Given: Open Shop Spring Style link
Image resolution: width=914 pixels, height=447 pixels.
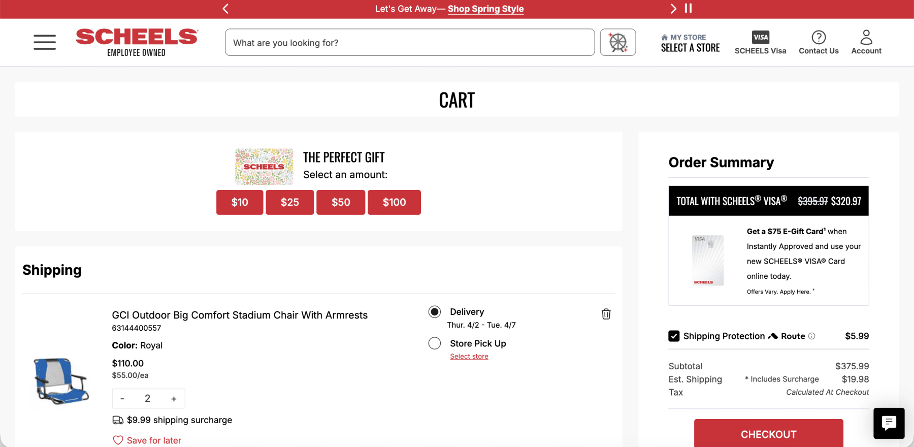Looking at the screenshot, I should (485, 9).
